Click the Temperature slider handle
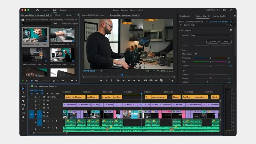This screenshot has height=144, width=256. tap(210, 58)
